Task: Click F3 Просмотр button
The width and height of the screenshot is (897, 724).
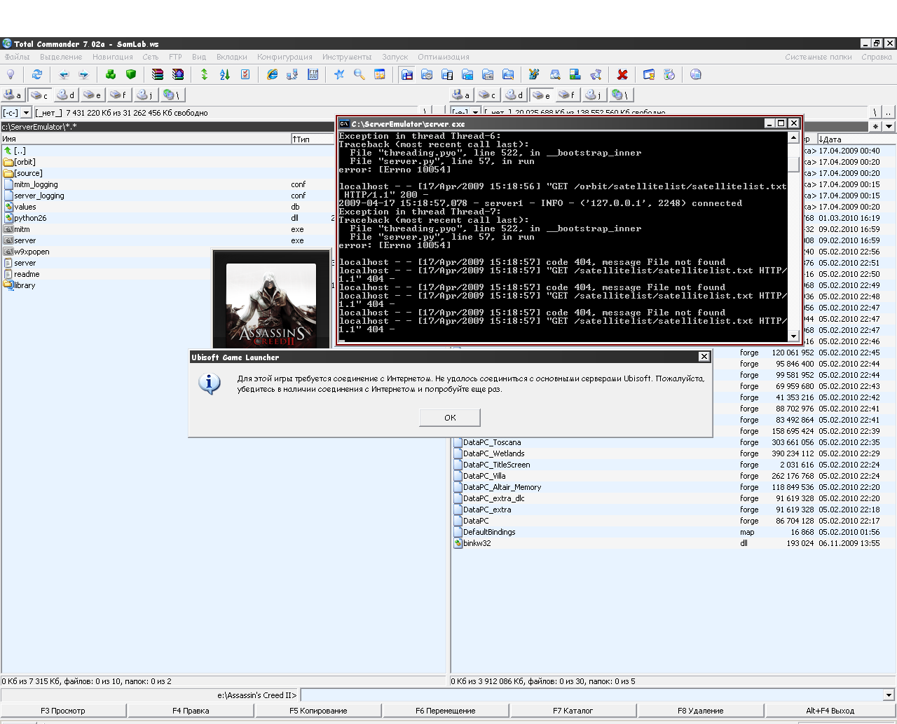Action: [63, 711]
